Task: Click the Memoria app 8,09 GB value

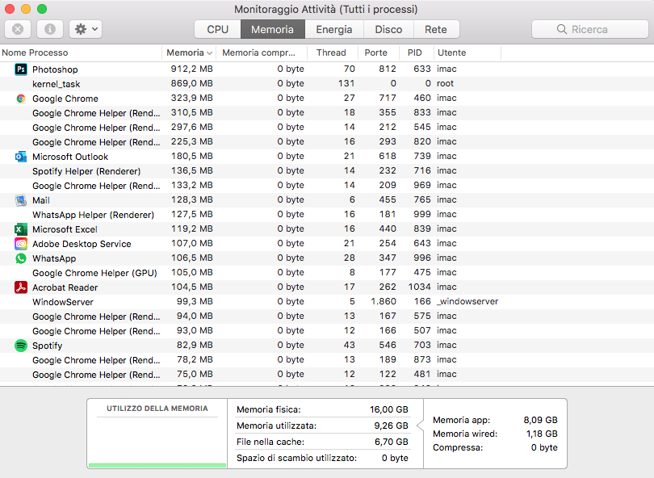Action: [540, 420]
